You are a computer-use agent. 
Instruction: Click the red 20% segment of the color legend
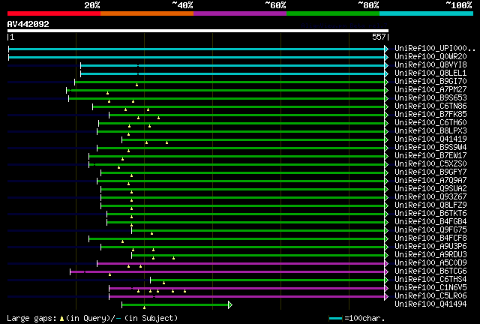(54, 13)
